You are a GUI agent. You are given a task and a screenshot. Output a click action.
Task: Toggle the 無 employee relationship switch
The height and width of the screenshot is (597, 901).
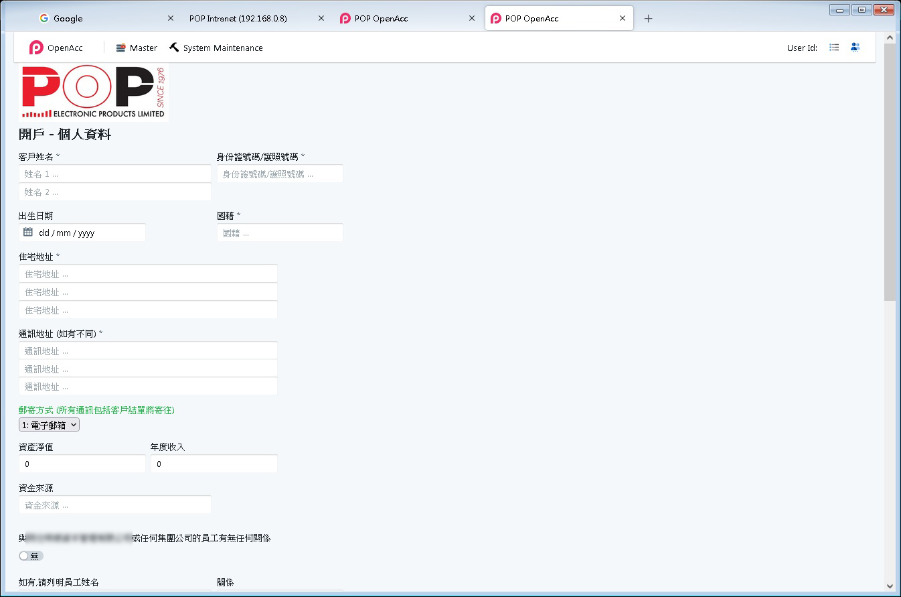coord(31,555)
